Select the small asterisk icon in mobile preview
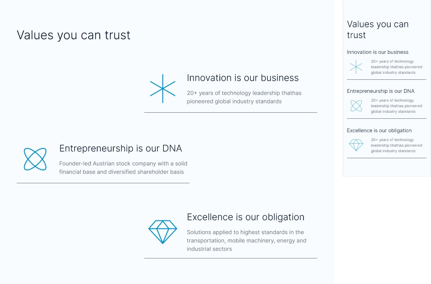Viewport: 431px width, 284px height. pyautogui.click(x=356, y=67)
